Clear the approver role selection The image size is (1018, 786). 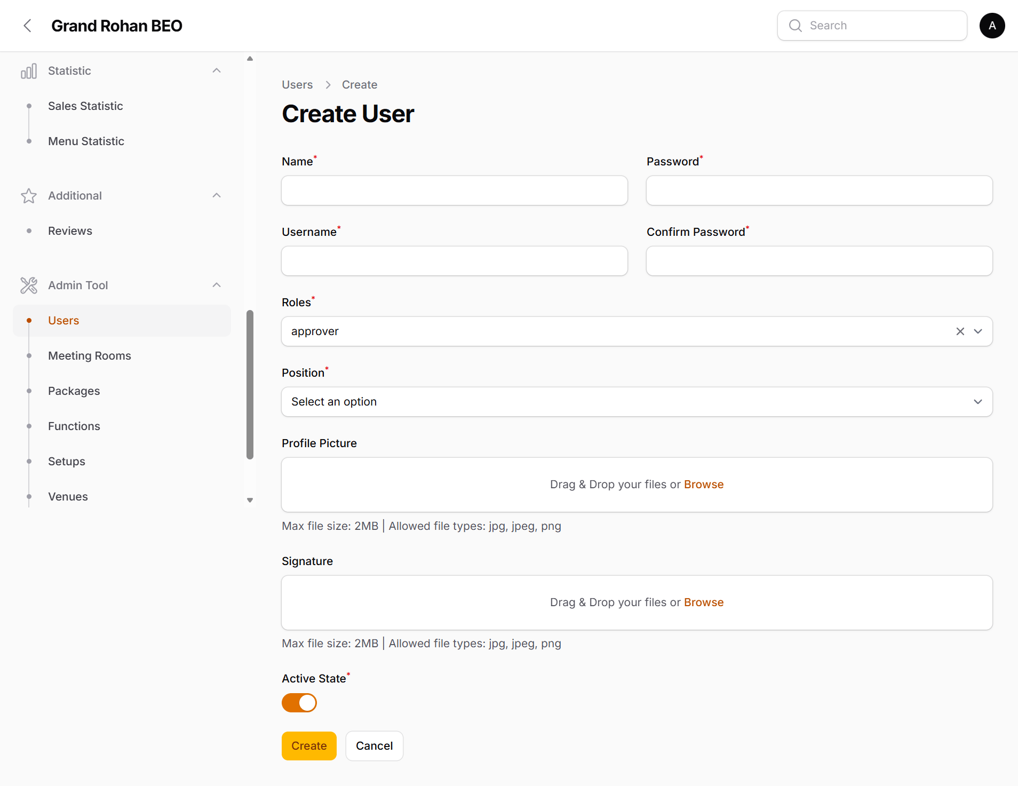pyautogui.click(x=960, y=331)
